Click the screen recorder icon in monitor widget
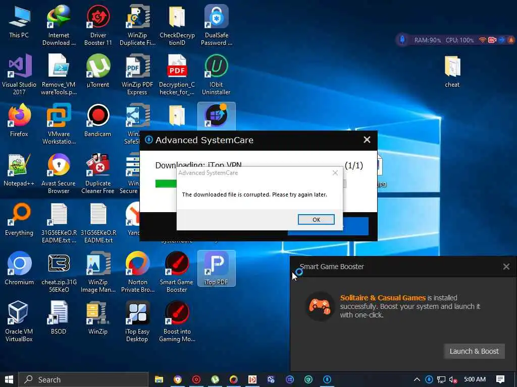Screen dimensions: 517x387 pos(492,40)
